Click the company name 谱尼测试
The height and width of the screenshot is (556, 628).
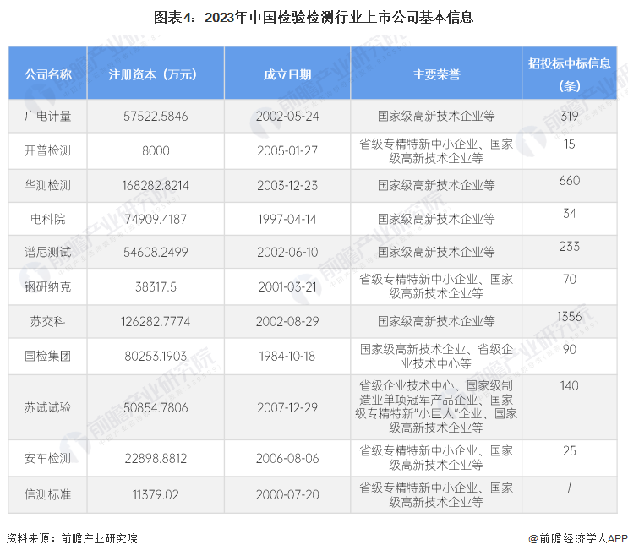click(47, 252)
